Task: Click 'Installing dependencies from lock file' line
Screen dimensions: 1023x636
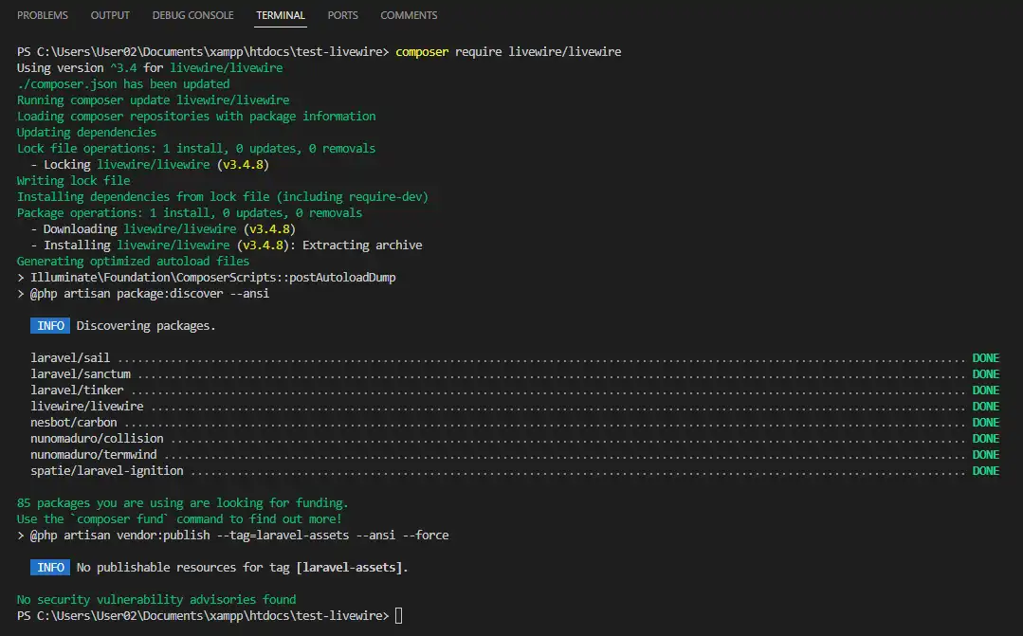Action: click(x=223, y=196)
